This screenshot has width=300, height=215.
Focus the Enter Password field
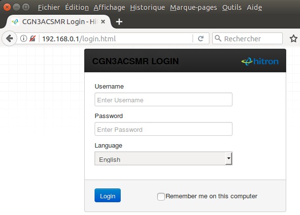pos(164,129)
